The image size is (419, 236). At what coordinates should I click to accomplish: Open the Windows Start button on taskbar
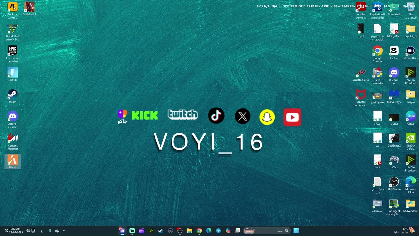pyautogui.click(x=296, y=231)
